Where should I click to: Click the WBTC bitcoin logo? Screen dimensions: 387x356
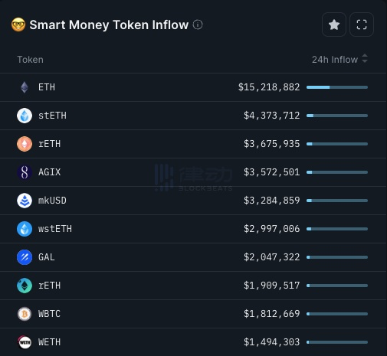pyautogui.click(x=25, y=314)
